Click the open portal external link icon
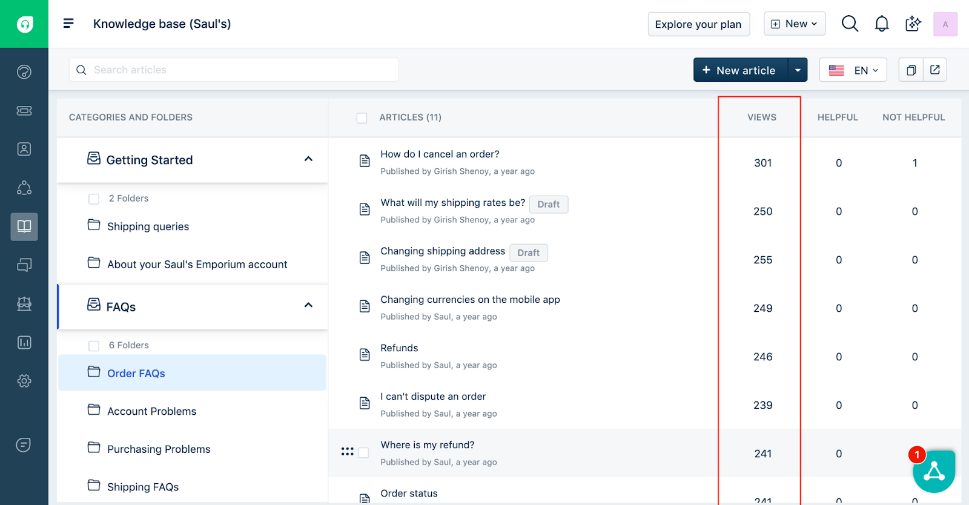This screenshot has height=505, width=969. click(934, 70)
